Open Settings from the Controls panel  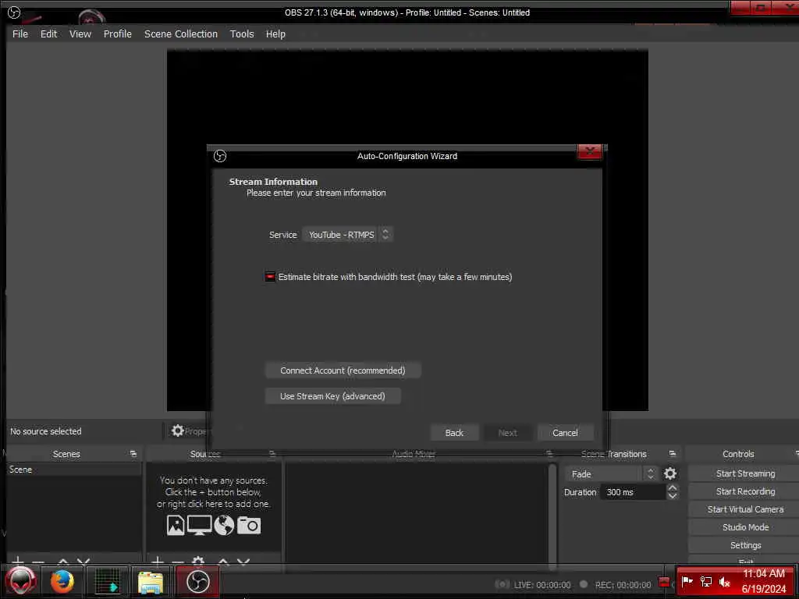coord(744,544)
